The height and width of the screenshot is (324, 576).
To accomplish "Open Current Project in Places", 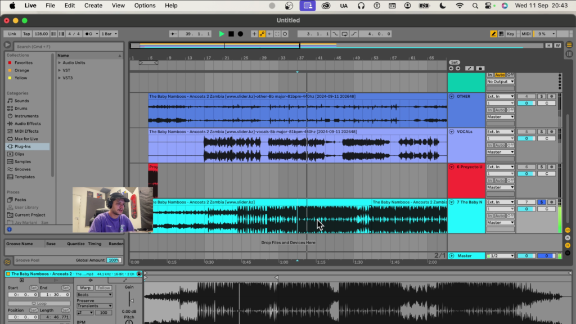I will [x=30, y=215].
